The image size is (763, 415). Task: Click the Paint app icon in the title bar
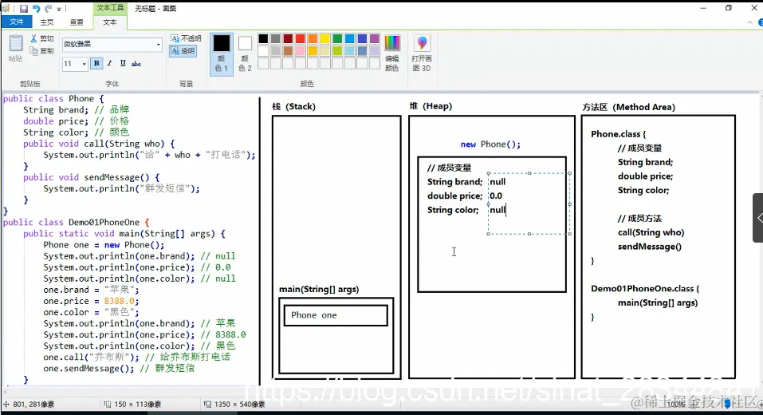[6, 8]
